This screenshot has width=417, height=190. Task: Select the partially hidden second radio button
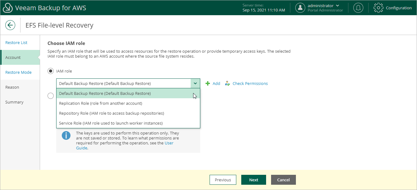[51, 96]
